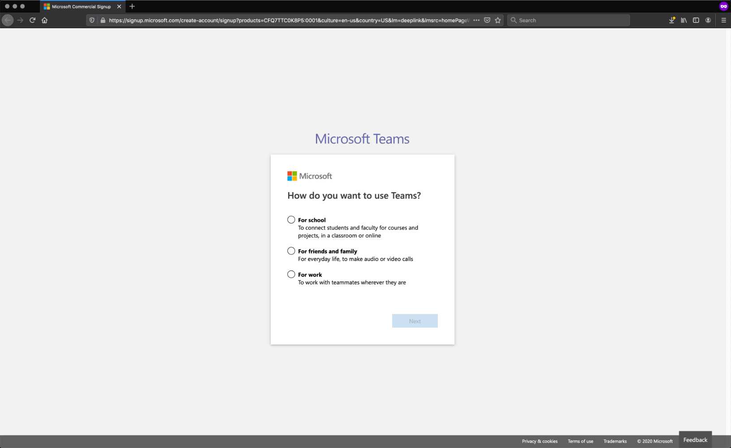
Task: Click the '© 2020 Microsoft' footer text
Action: point(655,441)
